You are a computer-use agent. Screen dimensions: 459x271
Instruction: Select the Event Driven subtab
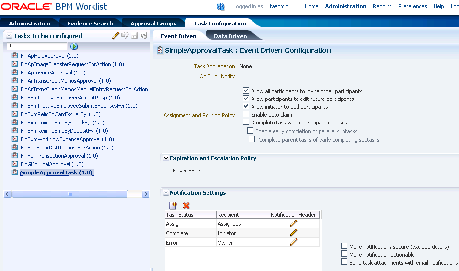tap(179, 36)
